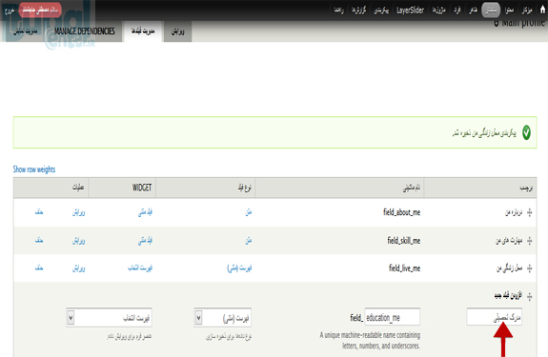Click the افزودن فیلد جدید heading text
The image size is (548, 357).
coord(508,296)
